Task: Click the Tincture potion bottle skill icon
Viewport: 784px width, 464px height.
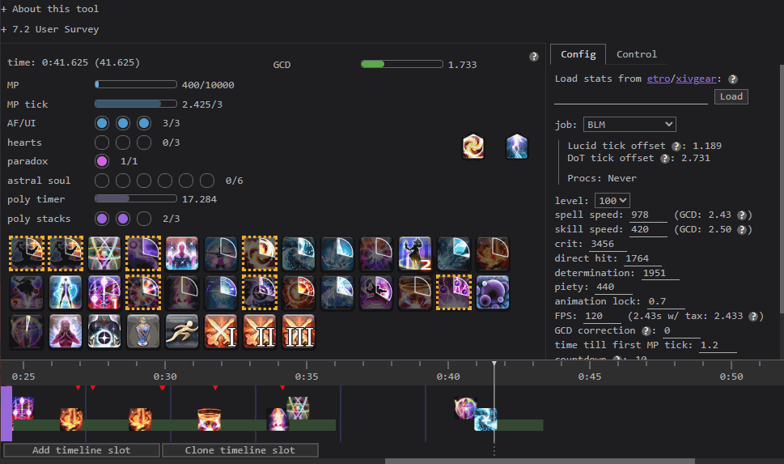Action: [142, 331]
